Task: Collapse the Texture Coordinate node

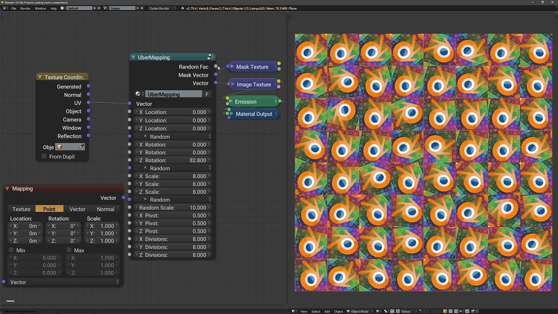Action: click(x=40, y=77)
